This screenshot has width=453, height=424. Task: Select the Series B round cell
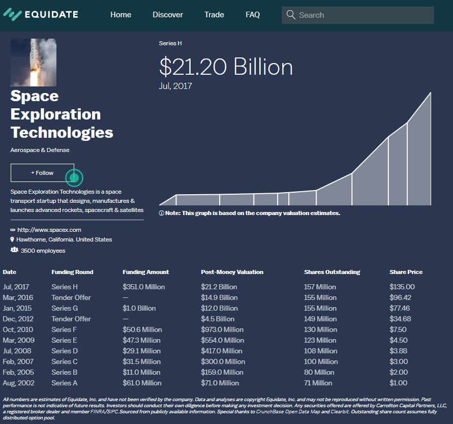(65, 372)
